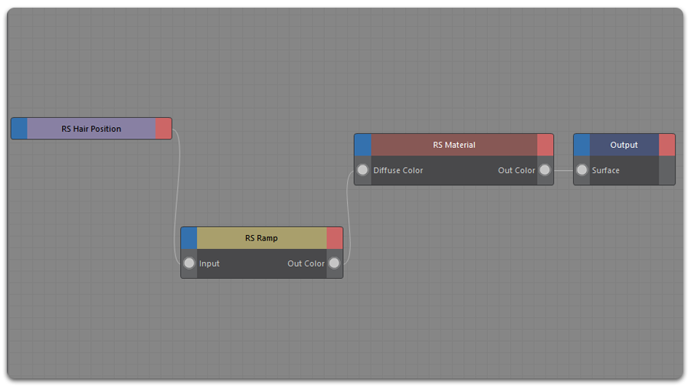Click the red corner square of RS Ramp node
This screenshot has height=386, width=694.
coord(335,238)
